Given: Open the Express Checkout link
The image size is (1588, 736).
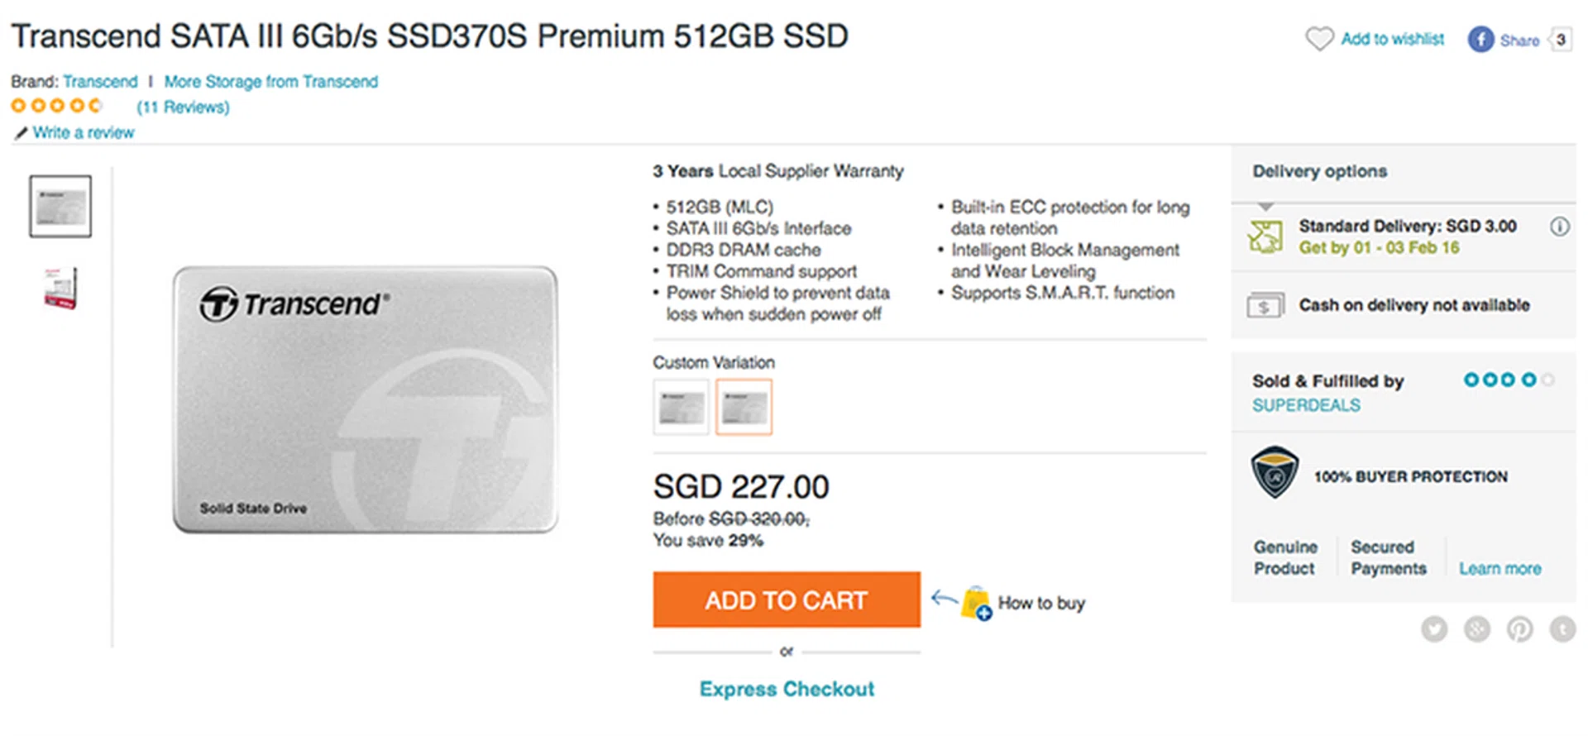Looking at the screenshot, I should pyautogui.click(x=787, y=689).
